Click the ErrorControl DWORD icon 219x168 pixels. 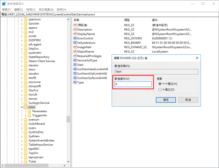(x=75, y=38)
